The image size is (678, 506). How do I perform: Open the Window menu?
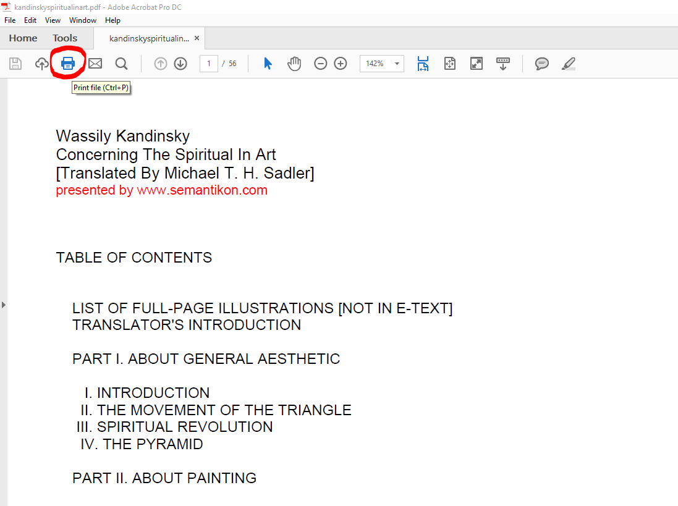[83, 20]
